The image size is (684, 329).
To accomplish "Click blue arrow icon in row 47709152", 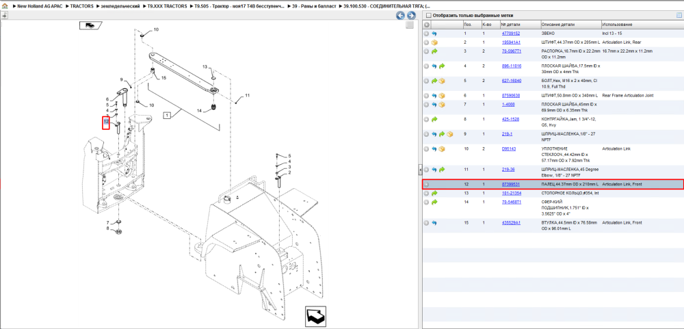I will [434, 34].
